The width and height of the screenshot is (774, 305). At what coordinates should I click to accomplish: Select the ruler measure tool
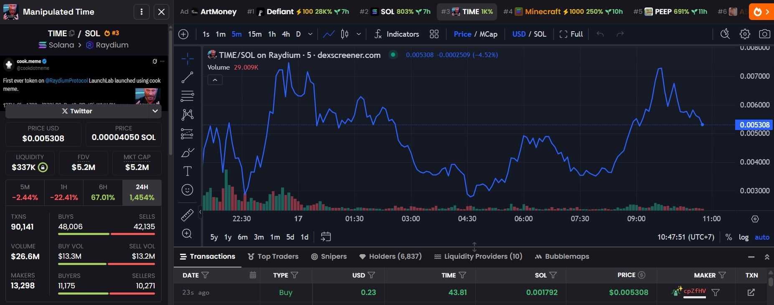point(187,215)
